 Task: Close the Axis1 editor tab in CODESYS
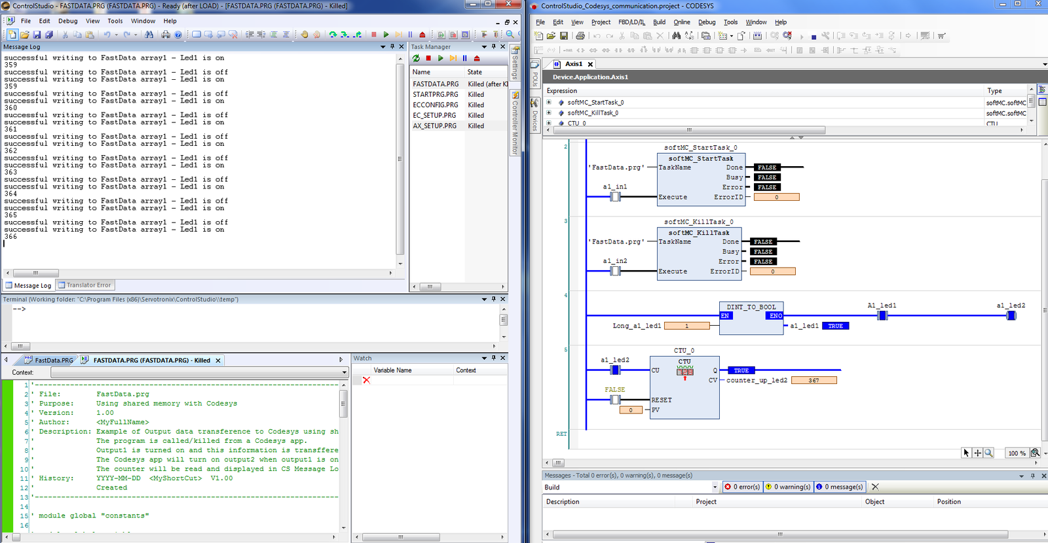[x=590, y=64]
